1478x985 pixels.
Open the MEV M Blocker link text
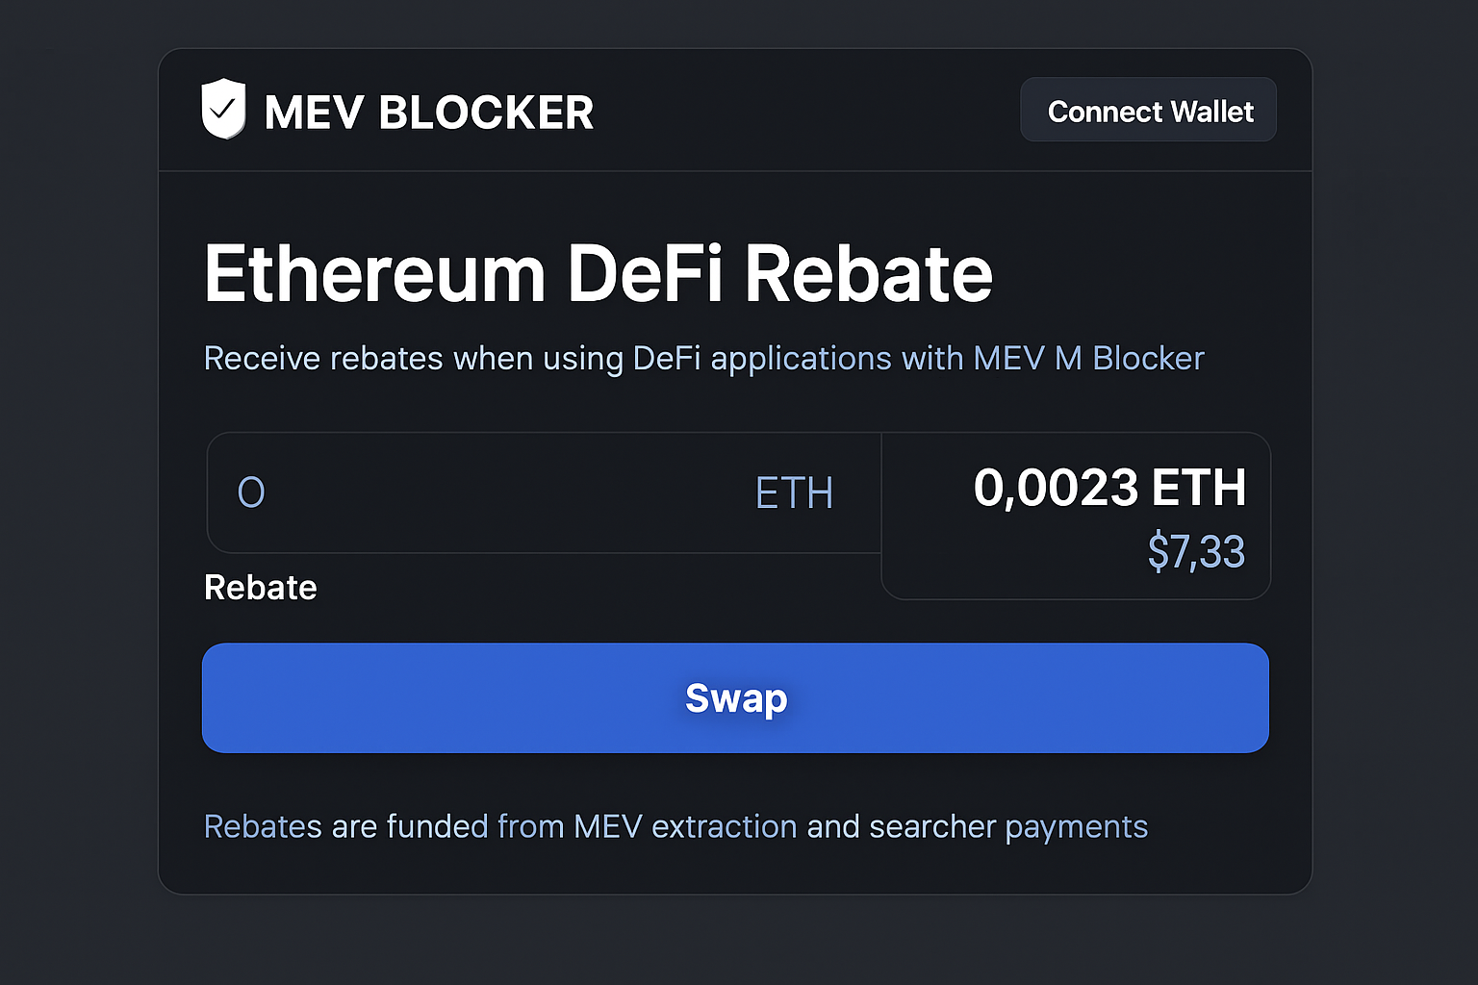coord(1087,358)
